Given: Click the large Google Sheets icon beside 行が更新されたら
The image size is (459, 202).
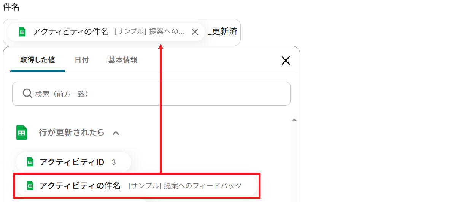Looking at the screenshot, I should 22,132.
